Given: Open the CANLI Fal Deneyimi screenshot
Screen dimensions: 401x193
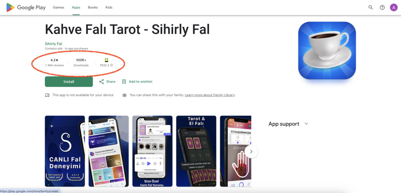Looking at the screenshot, I should pos(65,151).
